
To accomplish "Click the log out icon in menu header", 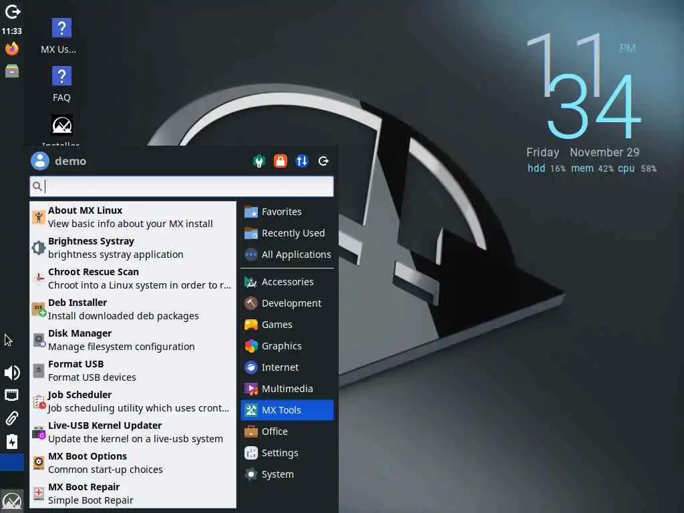I will (x=323, y=161).
